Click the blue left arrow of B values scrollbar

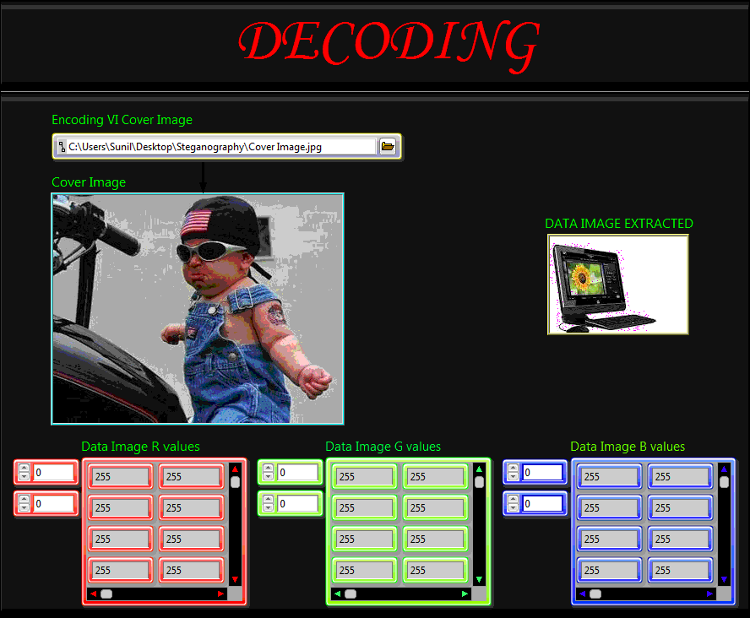click(583, 594)
